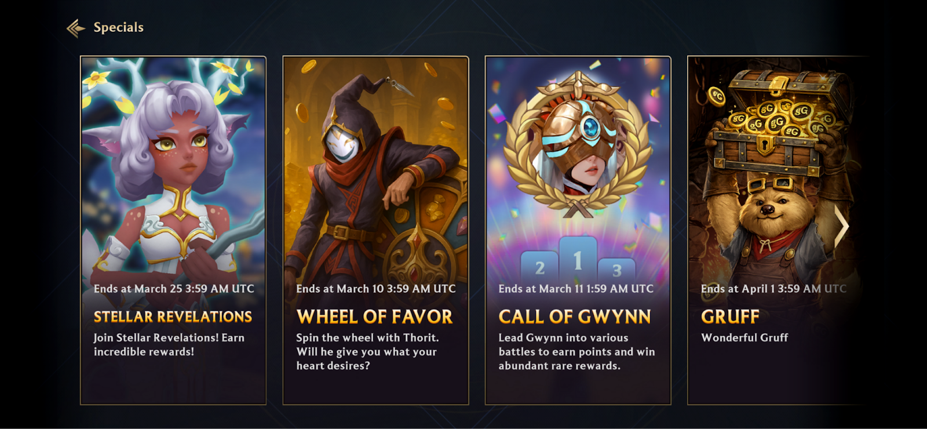Open the Call of Gwynn event card
This screenshot has width=927, height=429.
click(x=578, y=230)
